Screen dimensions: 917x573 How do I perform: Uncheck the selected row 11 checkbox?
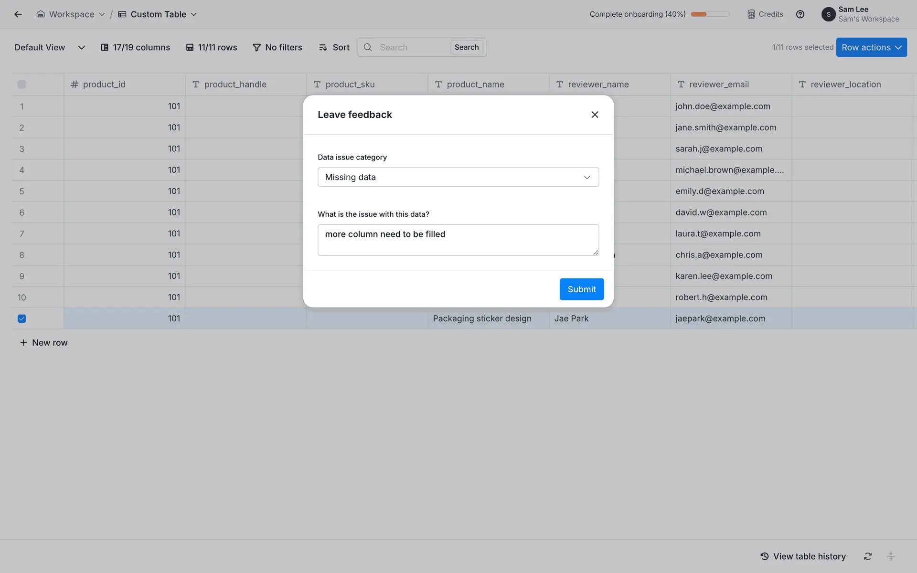click(22, 318)
